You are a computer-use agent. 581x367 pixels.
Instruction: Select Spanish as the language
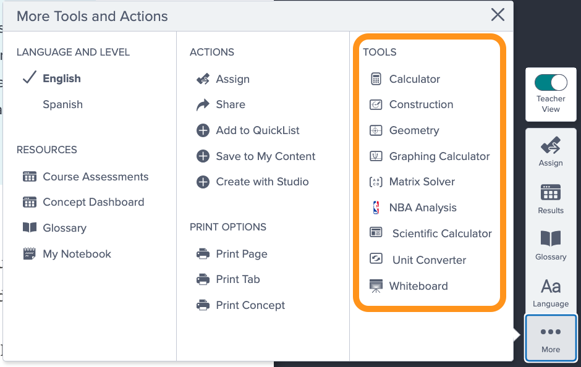(x=62, y=104)
